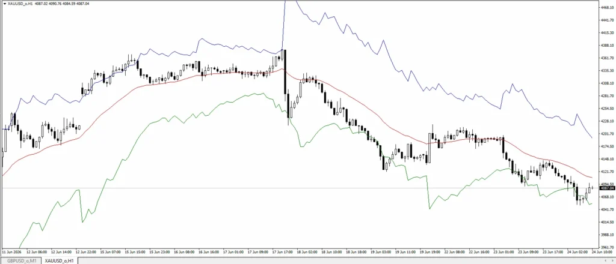Click the 12 Jun 22:00 time label
The width and height of the screenshot is (616, 264).
[x=86, y=252]
